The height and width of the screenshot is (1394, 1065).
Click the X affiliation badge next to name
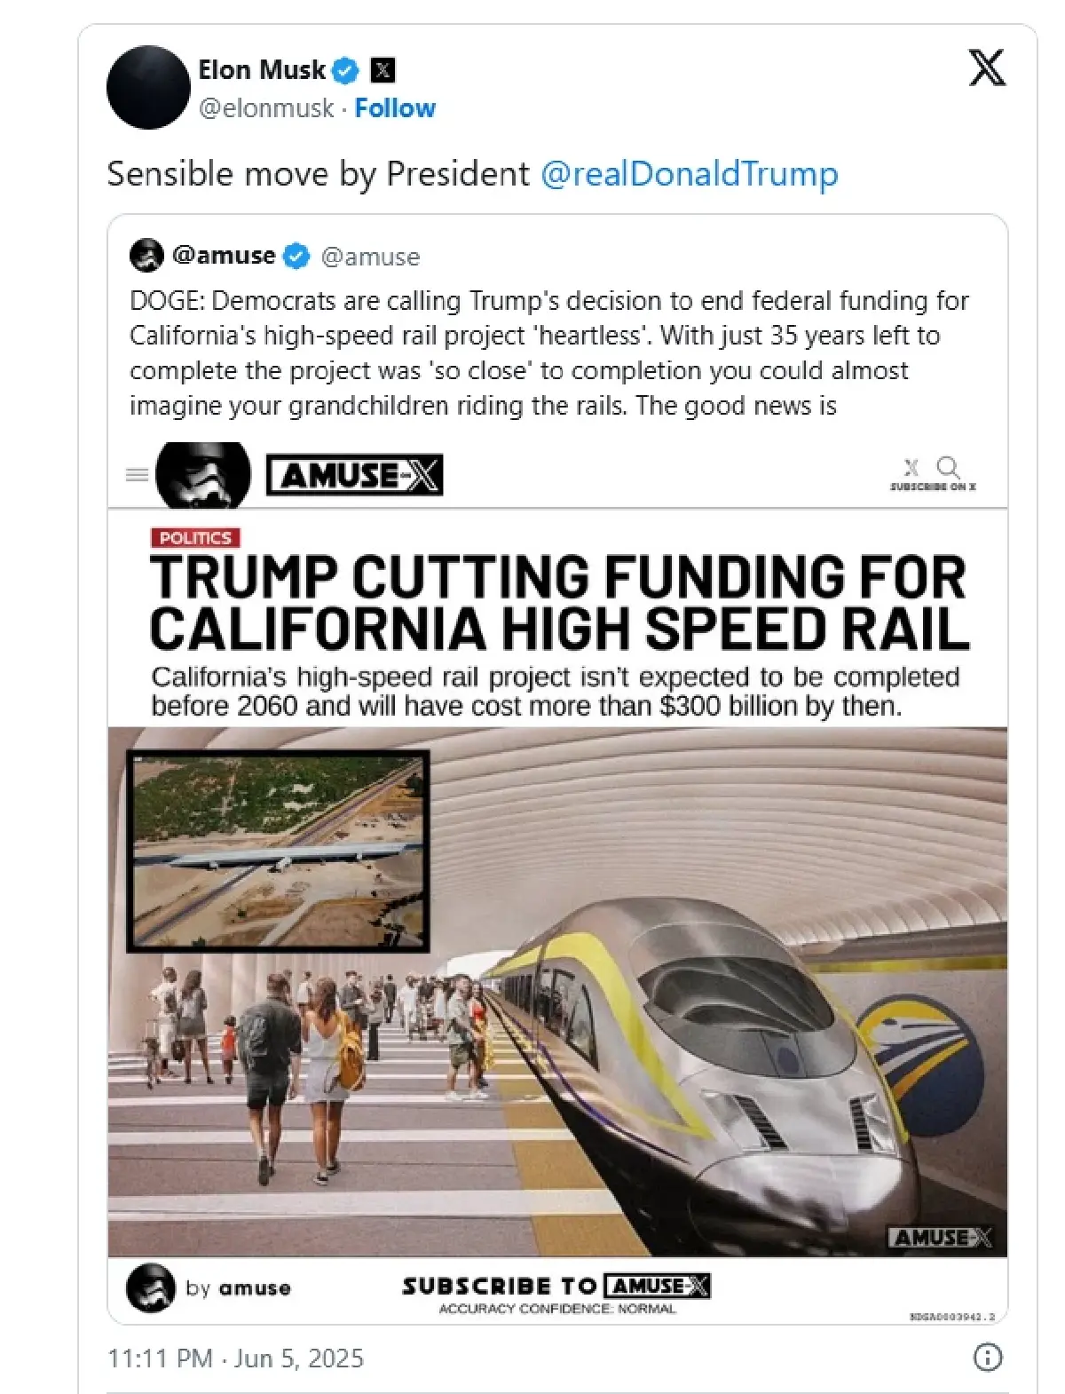[383, 70]
